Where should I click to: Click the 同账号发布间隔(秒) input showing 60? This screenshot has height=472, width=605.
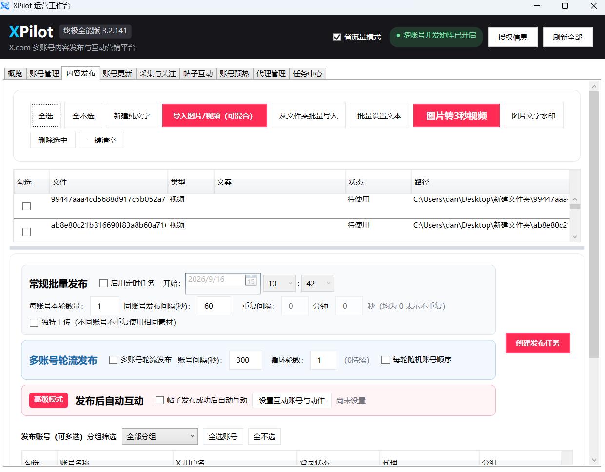214,306
